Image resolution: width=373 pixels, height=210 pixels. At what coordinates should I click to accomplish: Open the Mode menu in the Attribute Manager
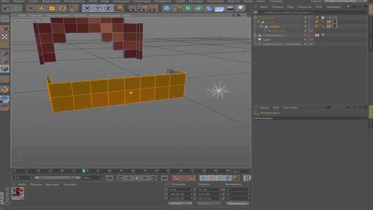[264, 107]
